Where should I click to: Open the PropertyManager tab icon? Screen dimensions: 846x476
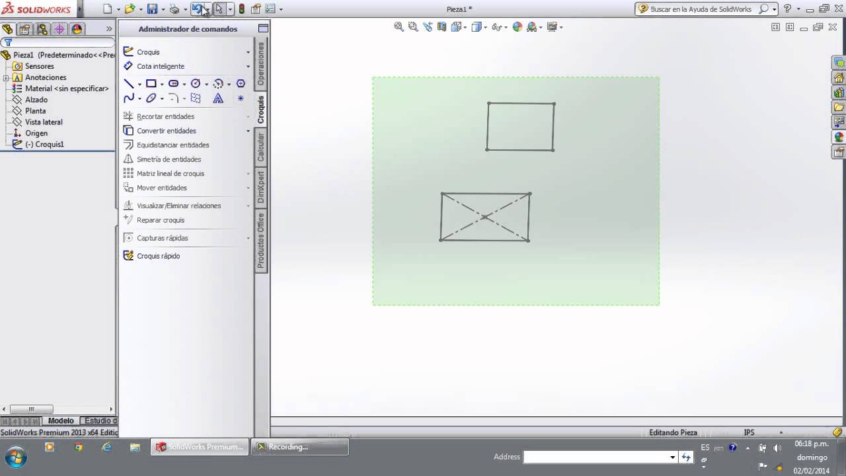pos(24,29)
